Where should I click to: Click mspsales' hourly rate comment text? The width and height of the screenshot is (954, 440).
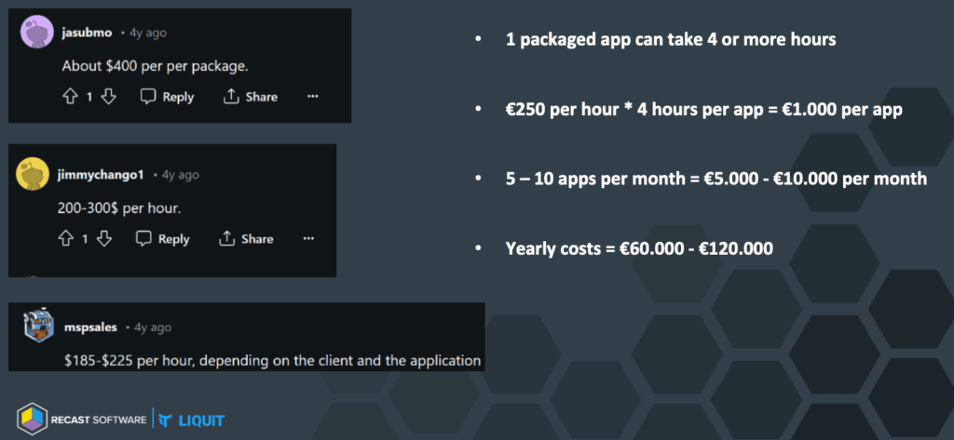pos(272,359)
